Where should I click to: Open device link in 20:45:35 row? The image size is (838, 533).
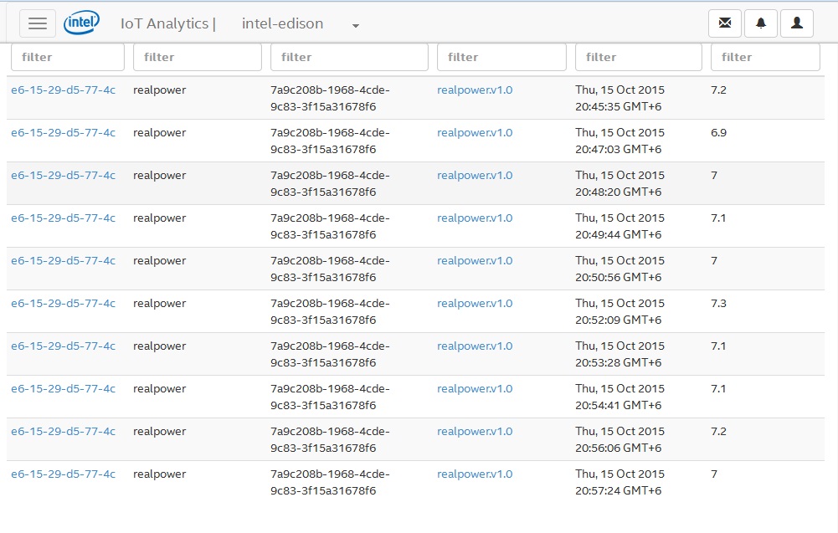[63, 90]
